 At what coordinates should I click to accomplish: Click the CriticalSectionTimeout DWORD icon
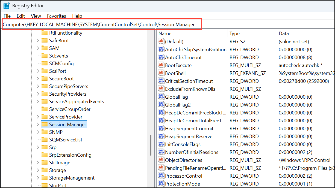coord(161,81)
